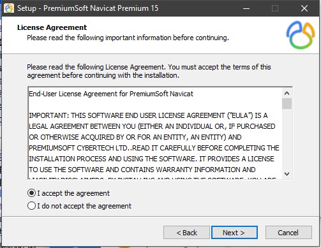Click the license scrollbar down arrow
This screenshot has height=248, width=321.
tap(287, 174)
